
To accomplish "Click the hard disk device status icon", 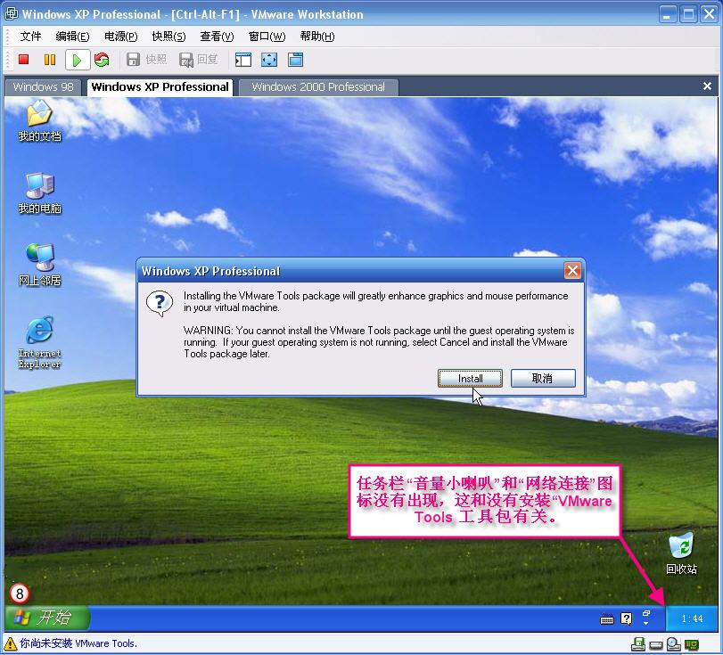I will click(655, 645).
